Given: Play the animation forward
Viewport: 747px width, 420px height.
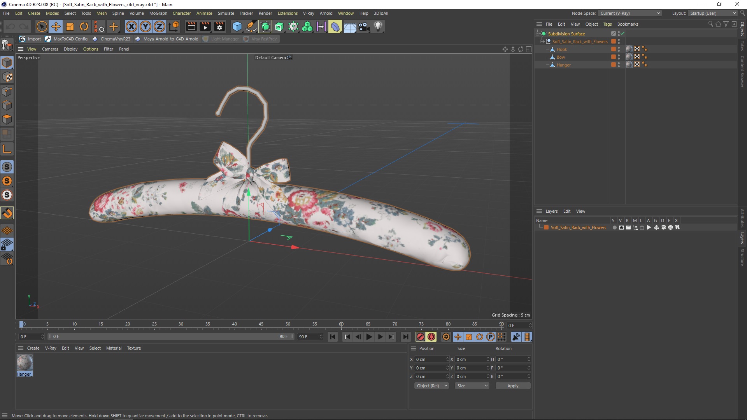Looking at the screenshot, I should point(369,337).
